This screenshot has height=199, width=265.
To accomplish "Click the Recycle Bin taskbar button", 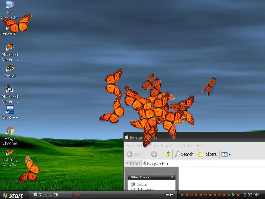I will click(52, 195).
